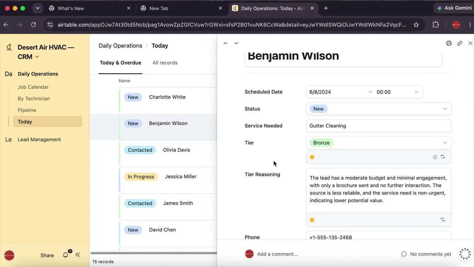
Task: Go to next record with down chevron
Action: coord(236,43)
